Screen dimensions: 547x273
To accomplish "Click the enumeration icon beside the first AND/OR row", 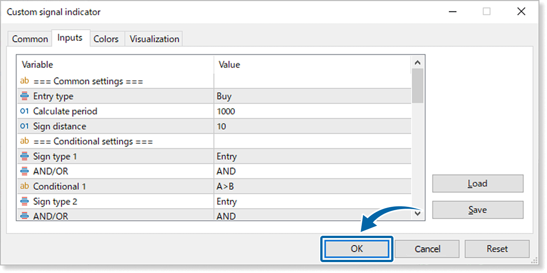I will [25, 171].
